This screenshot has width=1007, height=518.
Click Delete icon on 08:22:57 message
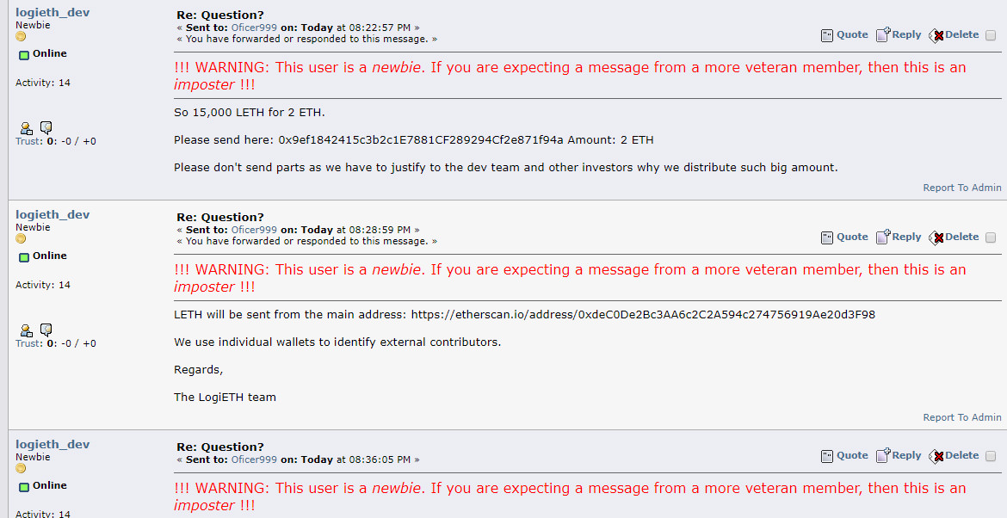[936, 35]
